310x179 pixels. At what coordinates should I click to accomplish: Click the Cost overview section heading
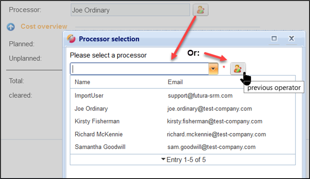click(x=44, y=26)
